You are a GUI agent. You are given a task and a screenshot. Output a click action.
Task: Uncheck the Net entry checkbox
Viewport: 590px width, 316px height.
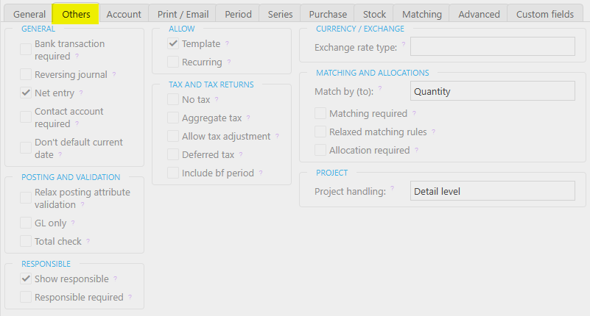click(26, 93)
